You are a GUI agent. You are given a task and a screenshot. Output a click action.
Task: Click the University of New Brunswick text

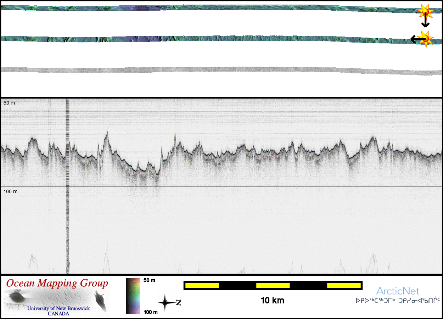(58, 308)
